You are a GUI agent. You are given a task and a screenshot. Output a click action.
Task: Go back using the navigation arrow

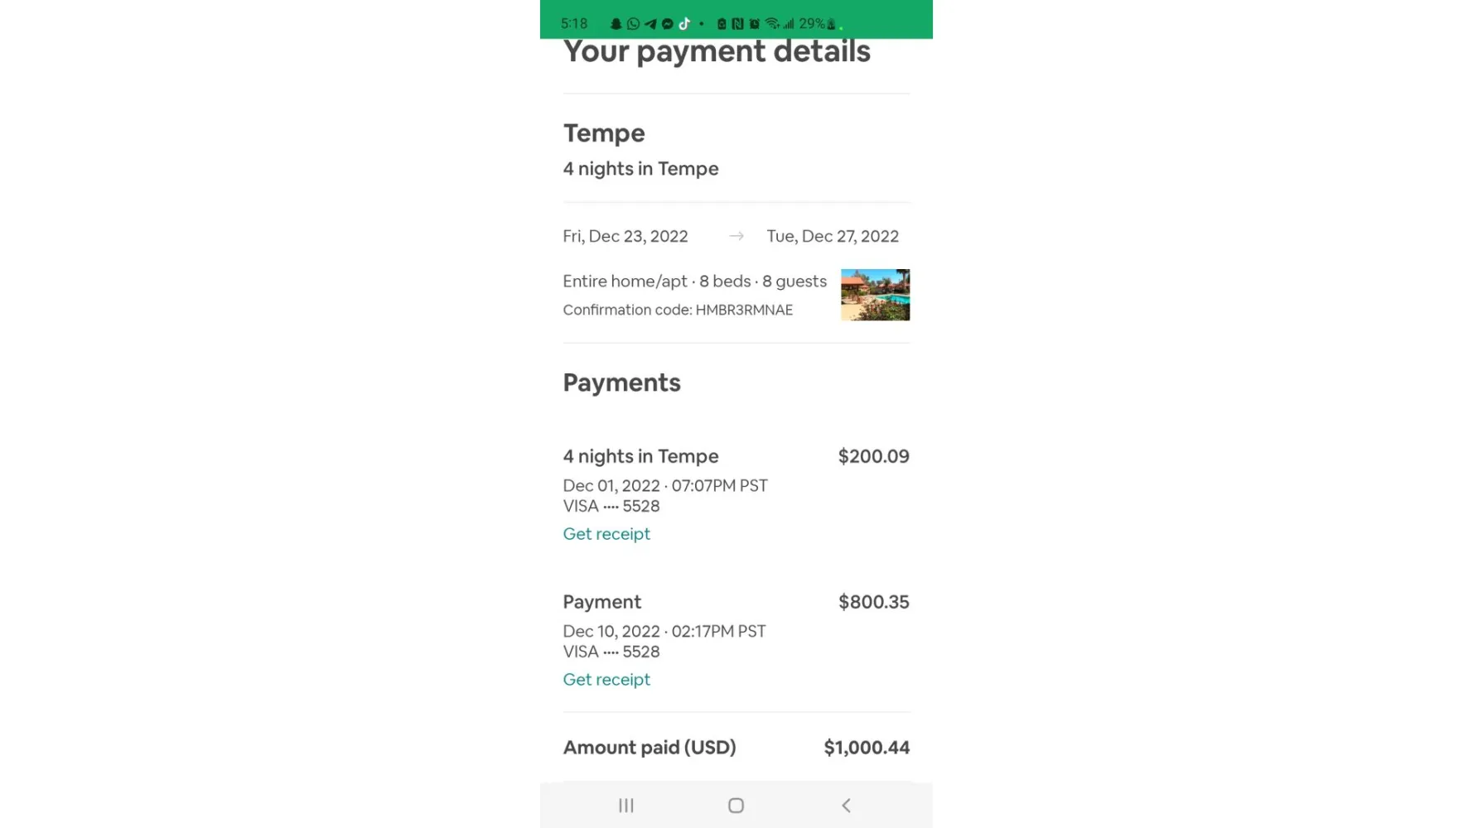(x=846, y=805)
